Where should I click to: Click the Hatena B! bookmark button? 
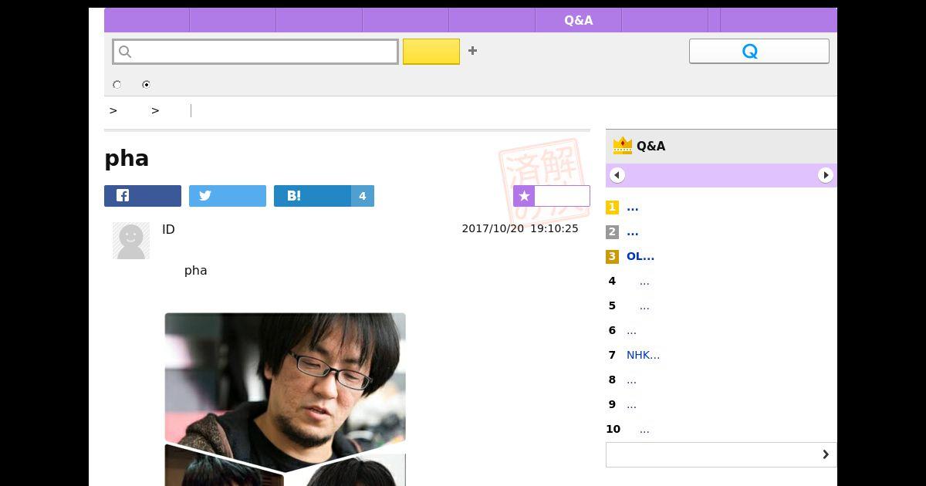[313, 196]
